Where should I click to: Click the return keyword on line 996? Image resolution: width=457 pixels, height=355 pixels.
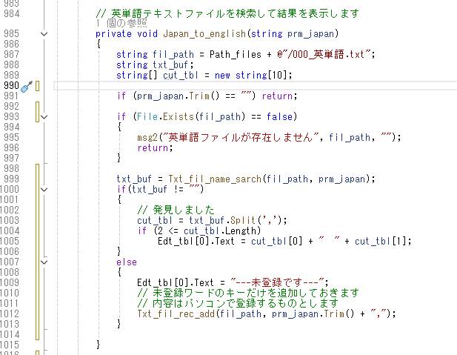coord(153,148)
